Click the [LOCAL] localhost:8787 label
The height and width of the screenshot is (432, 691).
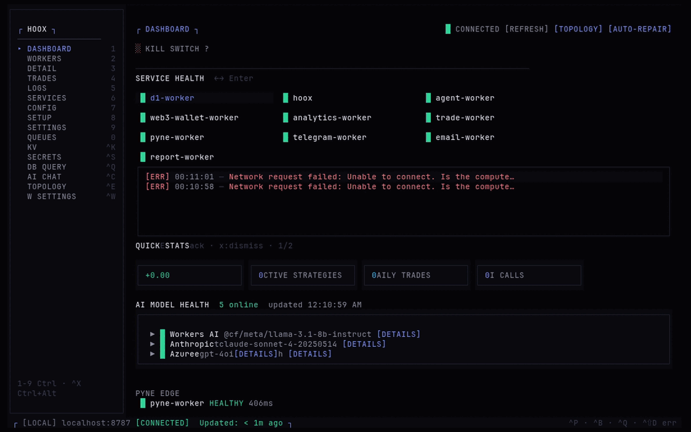point(77,423)
